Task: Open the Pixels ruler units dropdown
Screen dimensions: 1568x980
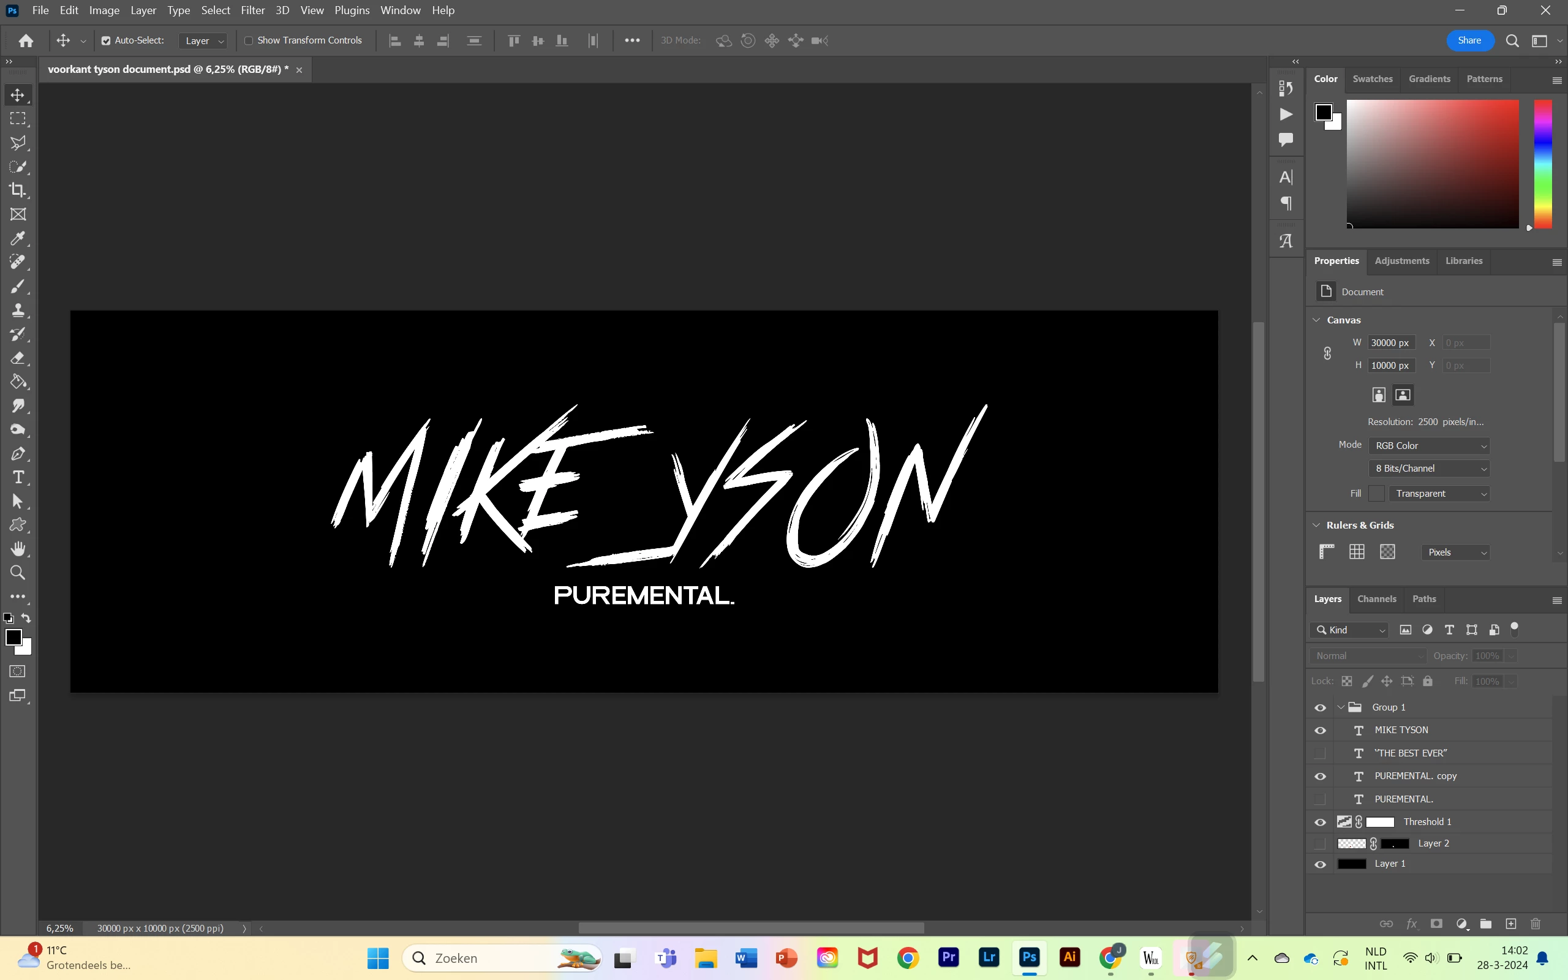Action: coord(1455,552)
